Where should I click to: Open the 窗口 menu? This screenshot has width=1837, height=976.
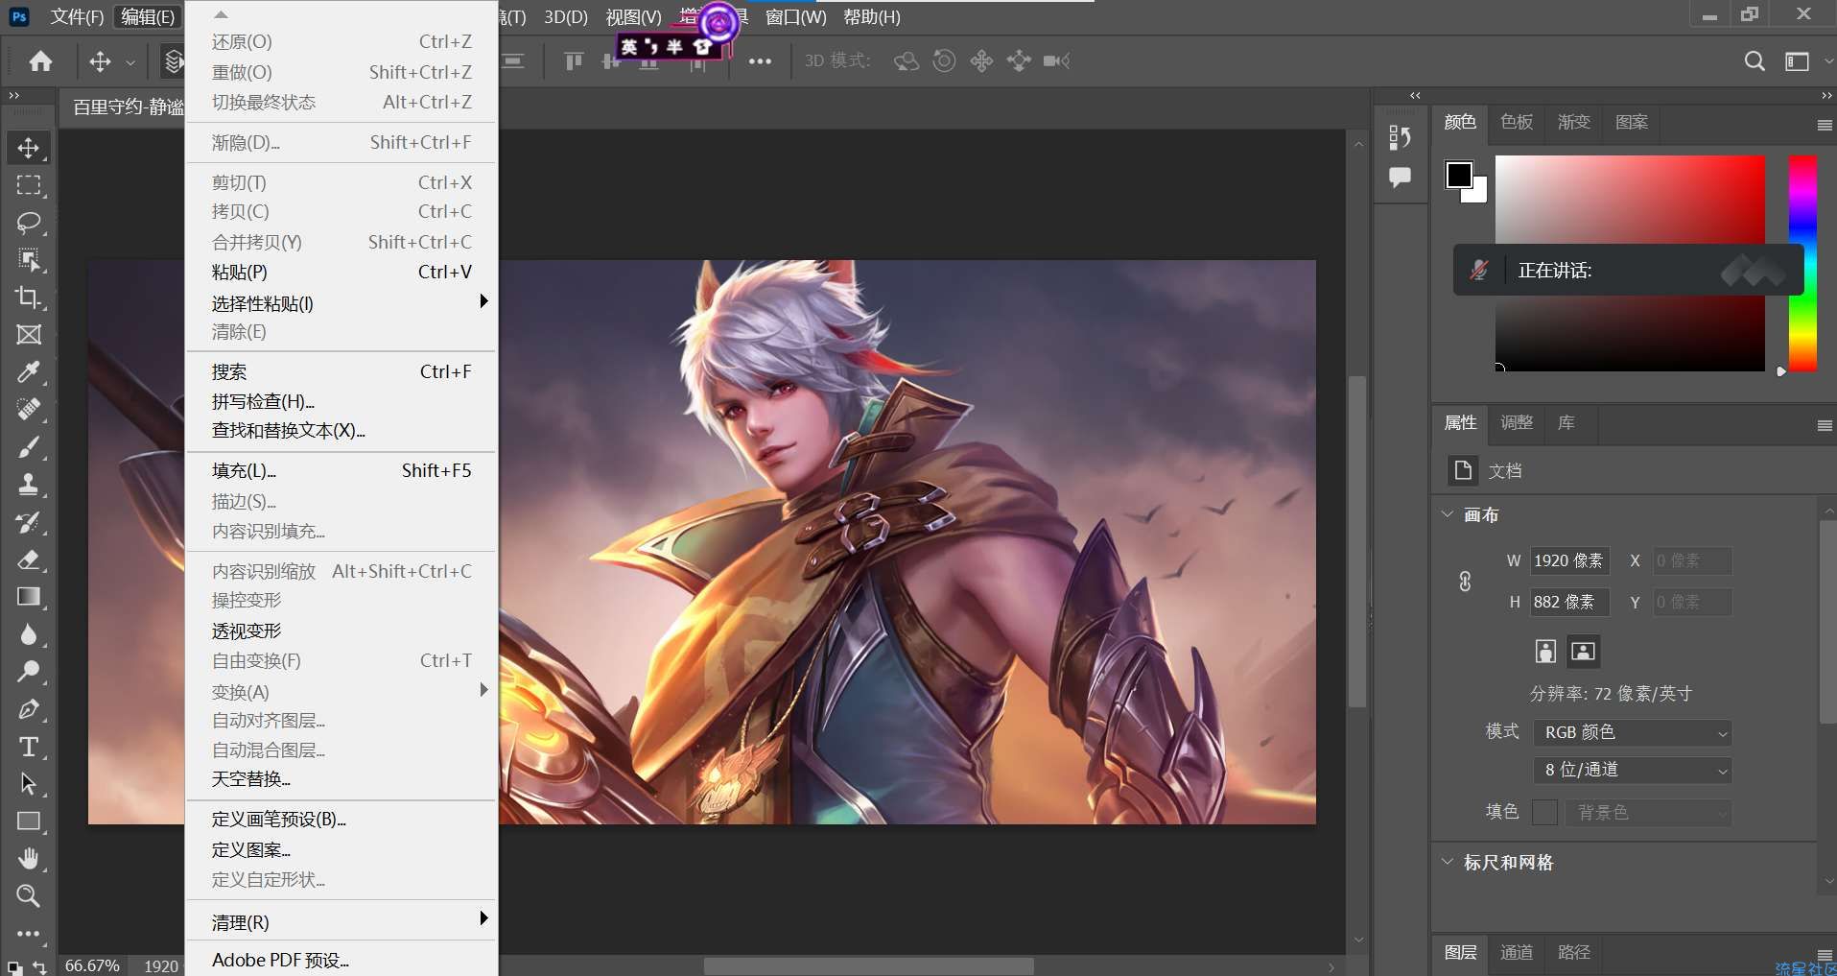795,17
